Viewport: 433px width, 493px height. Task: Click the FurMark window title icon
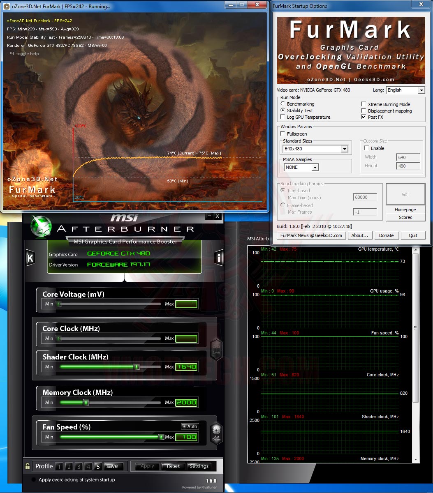pyautogui.click(x=7, y=7)
